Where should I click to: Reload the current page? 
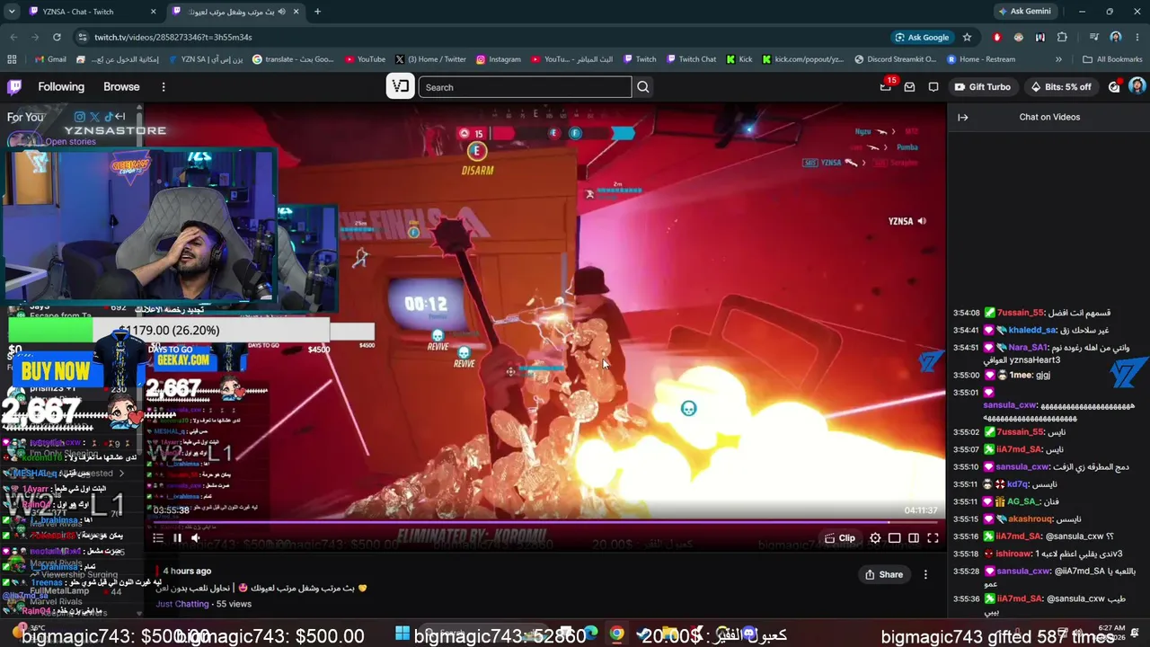[x=57, y=37]
